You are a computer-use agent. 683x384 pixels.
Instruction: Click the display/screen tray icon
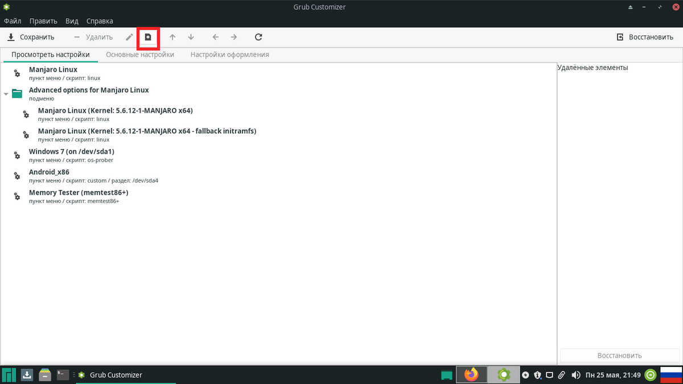pos(549,375)
